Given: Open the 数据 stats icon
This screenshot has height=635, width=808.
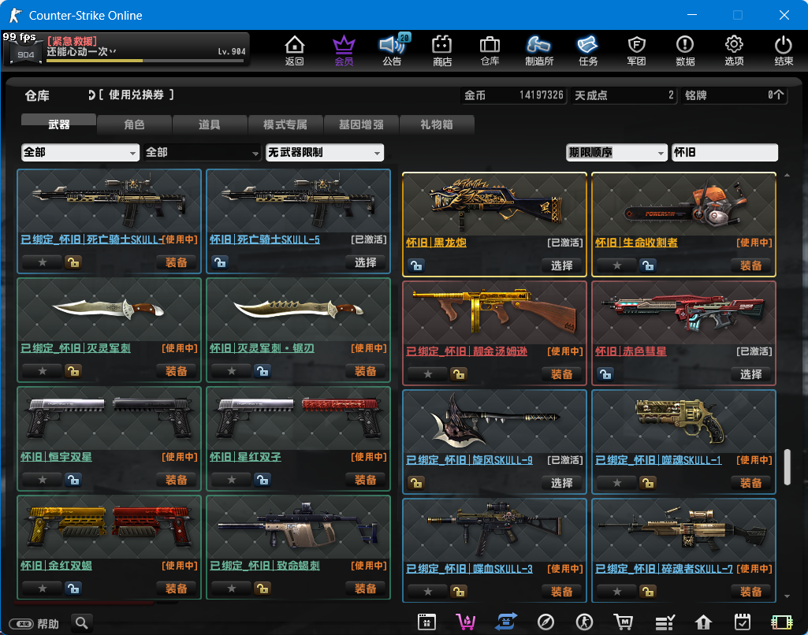Looking at the screenshot, I should tap(685, 50).
